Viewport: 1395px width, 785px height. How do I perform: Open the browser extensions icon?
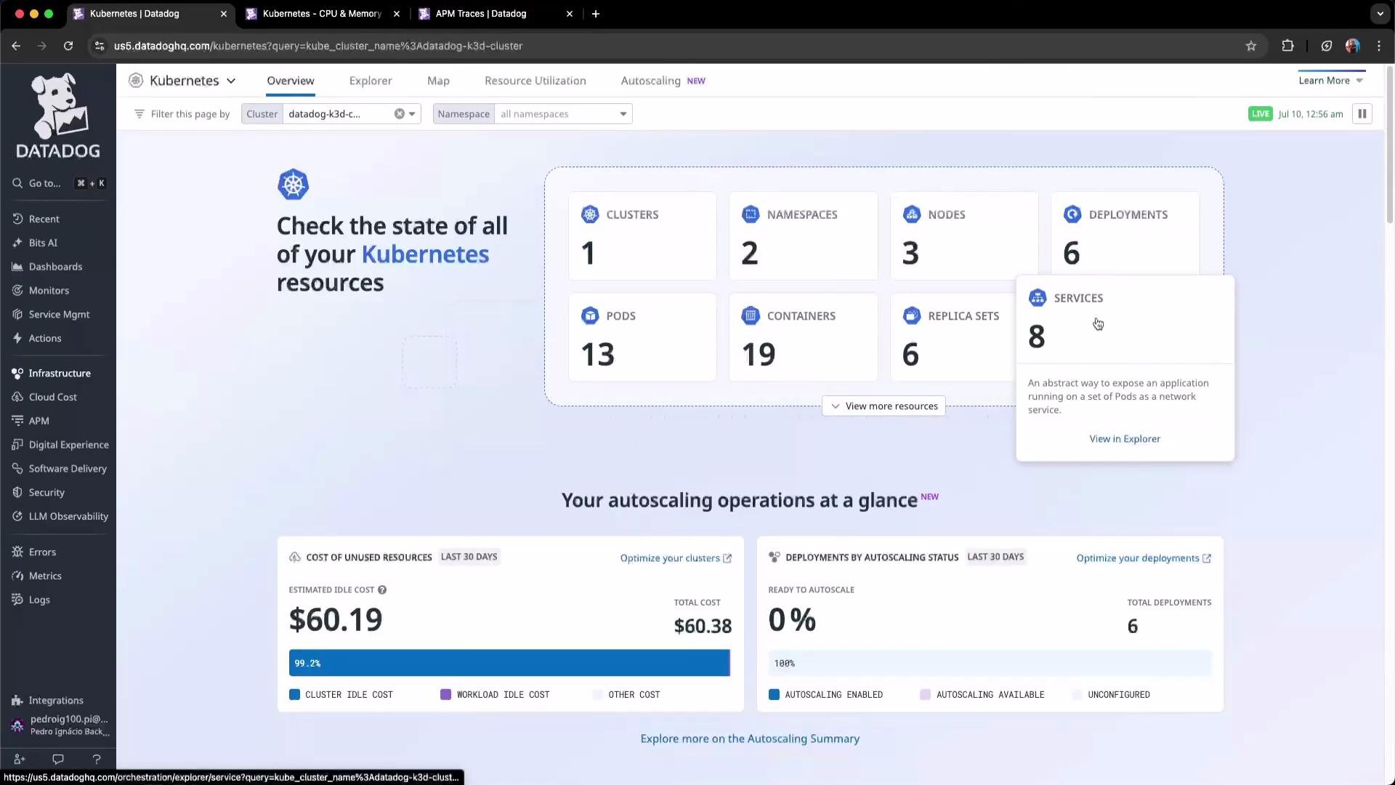[1287, 46]
